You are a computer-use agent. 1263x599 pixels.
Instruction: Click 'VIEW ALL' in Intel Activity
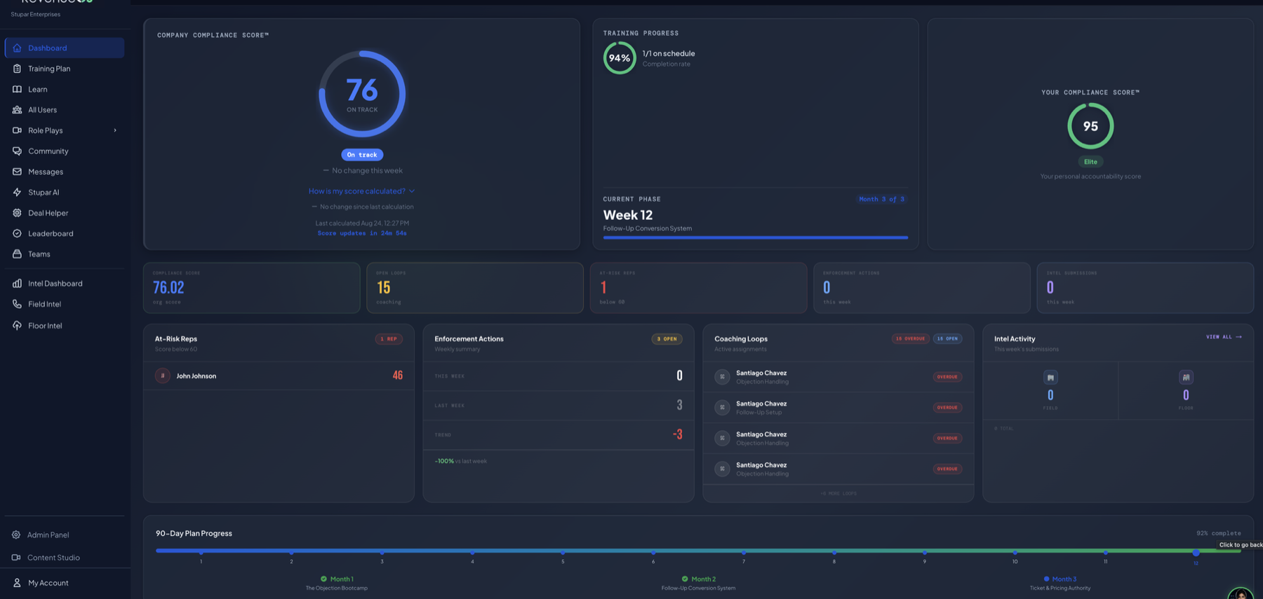click(1224, 337)
